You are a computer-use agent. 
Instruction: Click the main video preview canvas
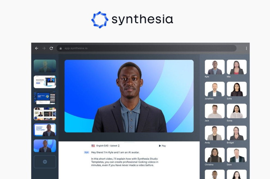click(129, 96)
